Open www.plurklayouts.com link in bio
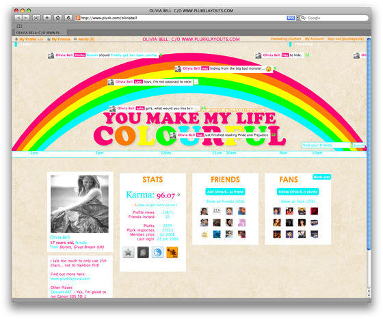 70,279
